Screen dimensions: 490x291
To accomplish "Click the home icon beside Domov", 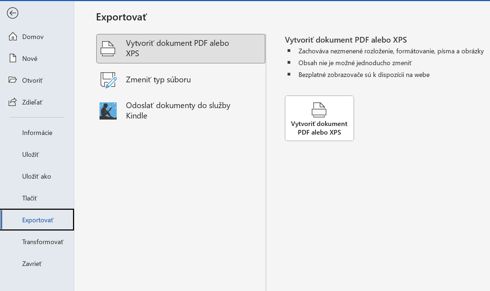I will pos(13,37).
